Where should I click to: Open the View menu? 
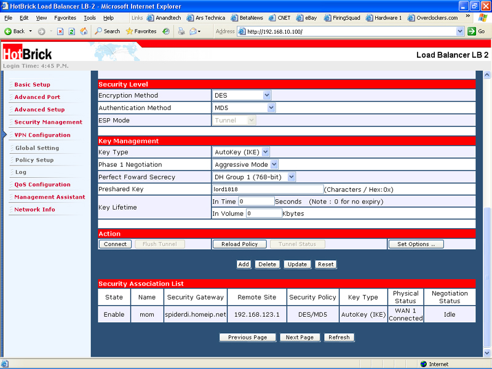pyautogui.click(x=41, y=18)
